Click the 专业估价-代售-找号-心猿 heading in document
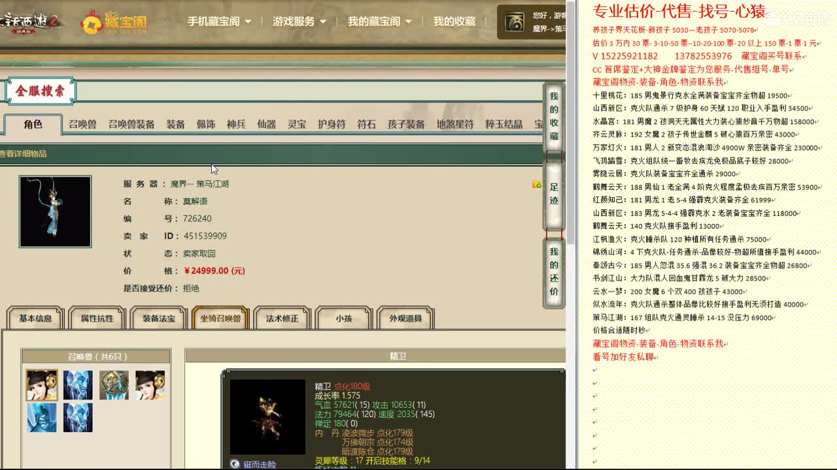 679,11
